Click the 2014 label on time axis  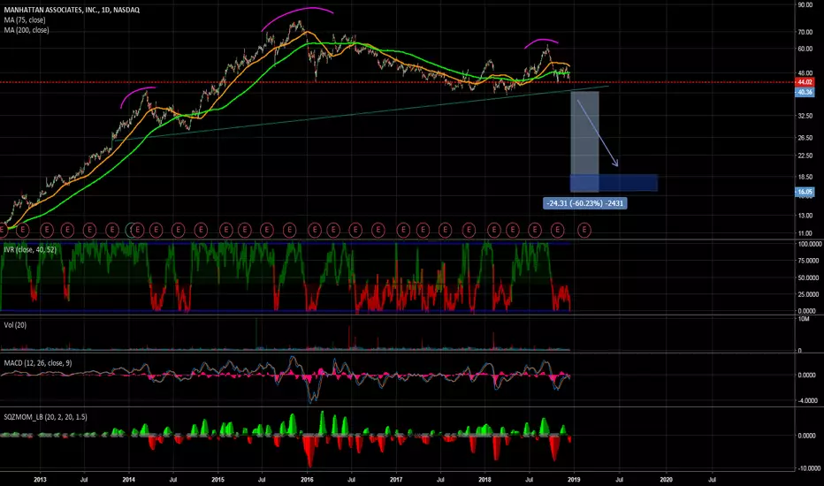pyautogui.click(x=129, y=479)
